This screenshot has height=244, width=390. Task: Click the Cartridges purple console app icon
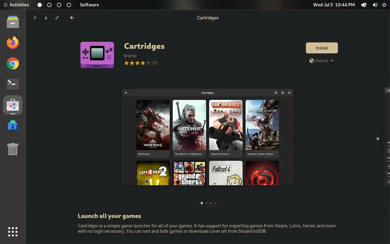tap(97, 55)
